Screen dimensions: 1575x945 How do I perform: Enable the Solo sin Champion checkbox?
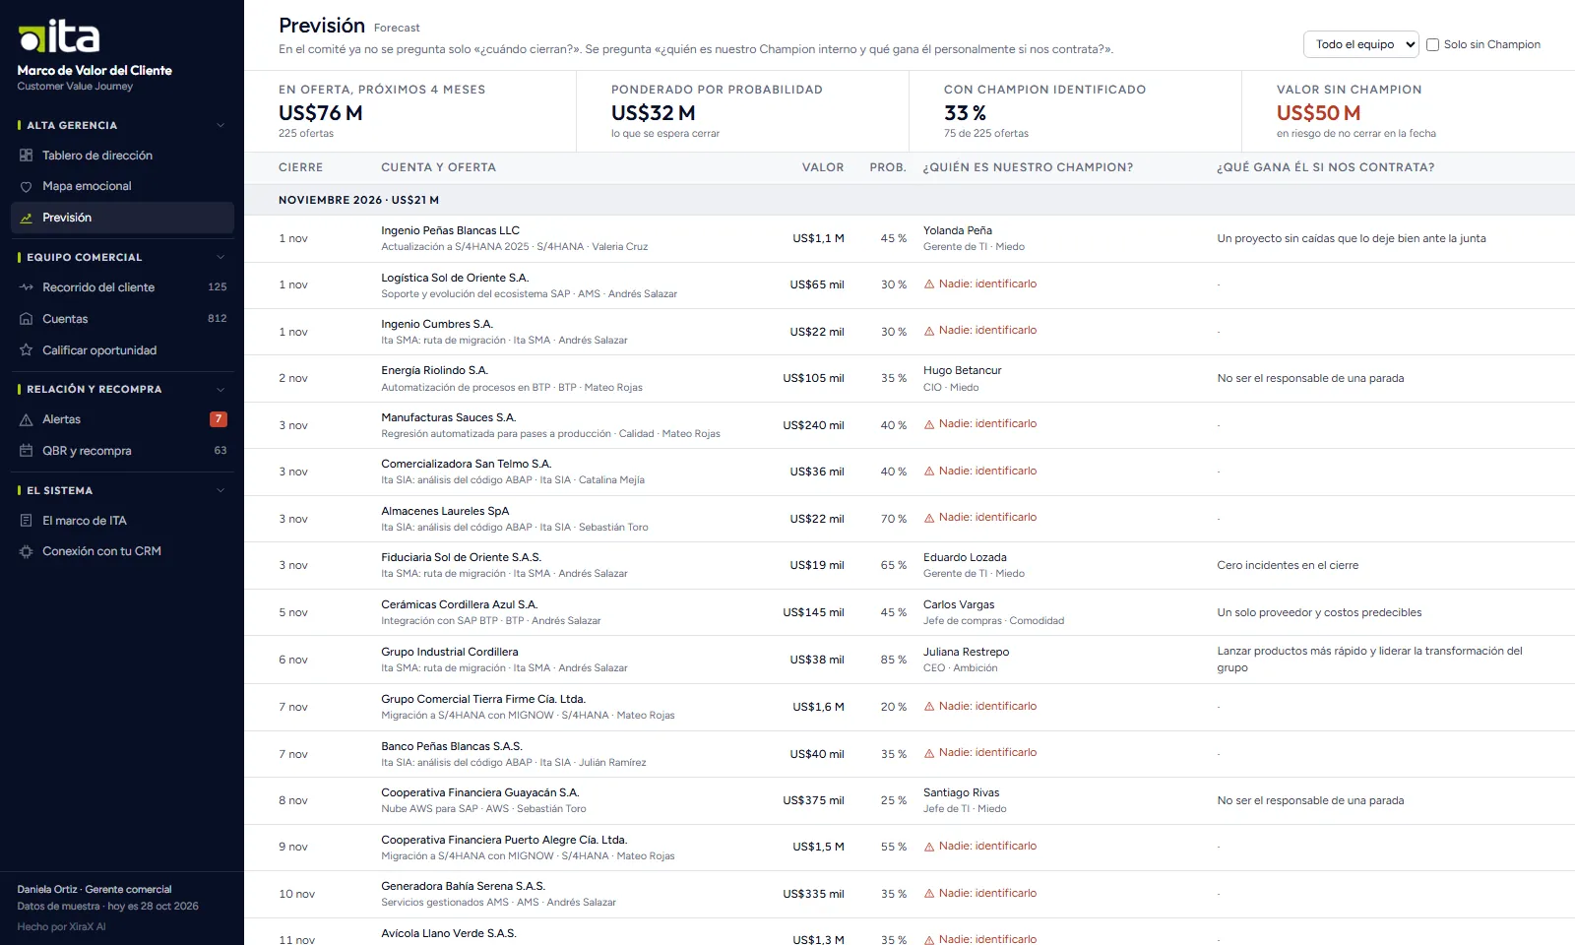1433,44
